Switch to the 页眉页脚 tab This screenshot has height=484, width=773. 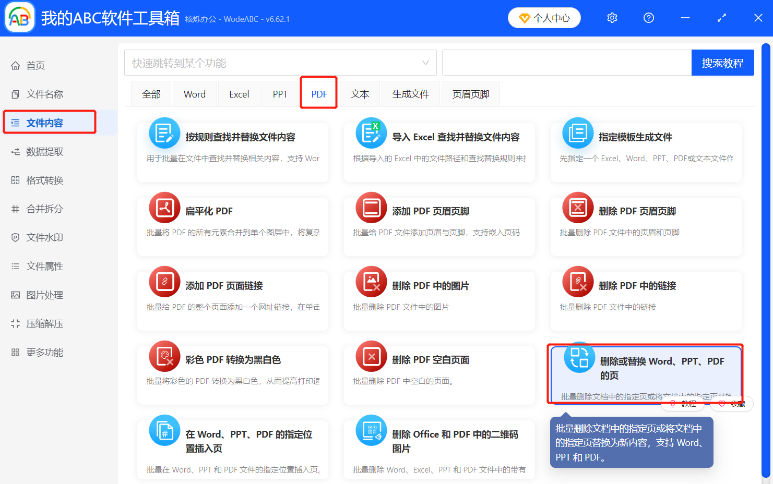470,93
